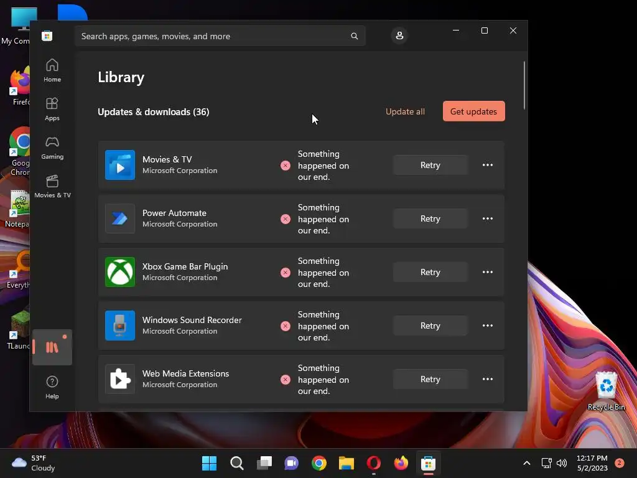Open Movies & TV section in sidebar
Screen dimensions: 637x478
52,187
